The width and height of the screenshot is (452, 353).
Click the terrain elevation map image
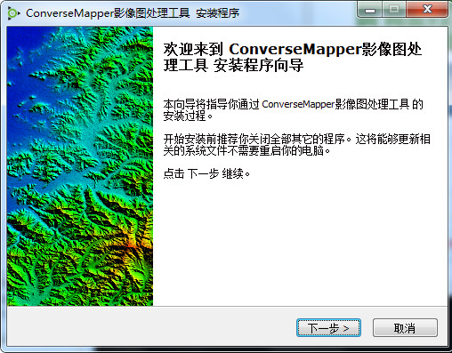click(80, 166)
